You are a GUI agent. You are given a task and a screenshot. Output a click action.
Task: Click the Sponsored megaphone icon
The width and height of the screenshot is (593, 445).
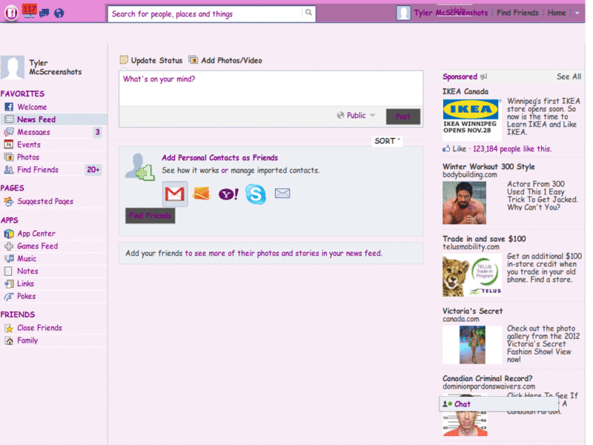(484, 77)
